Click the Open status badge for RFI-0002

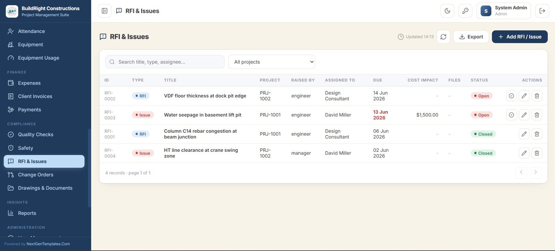coord(481,96)
